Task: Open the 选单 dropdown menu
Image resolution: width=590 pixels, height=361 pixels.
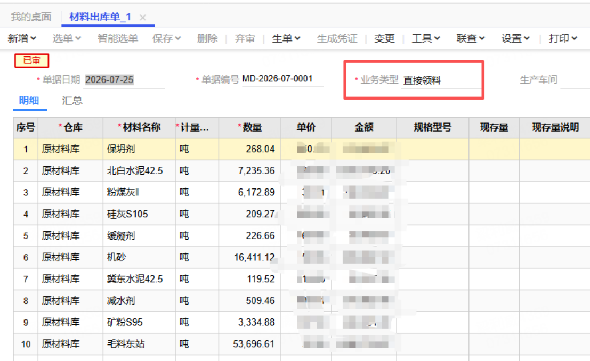Action: coord(67,38)
